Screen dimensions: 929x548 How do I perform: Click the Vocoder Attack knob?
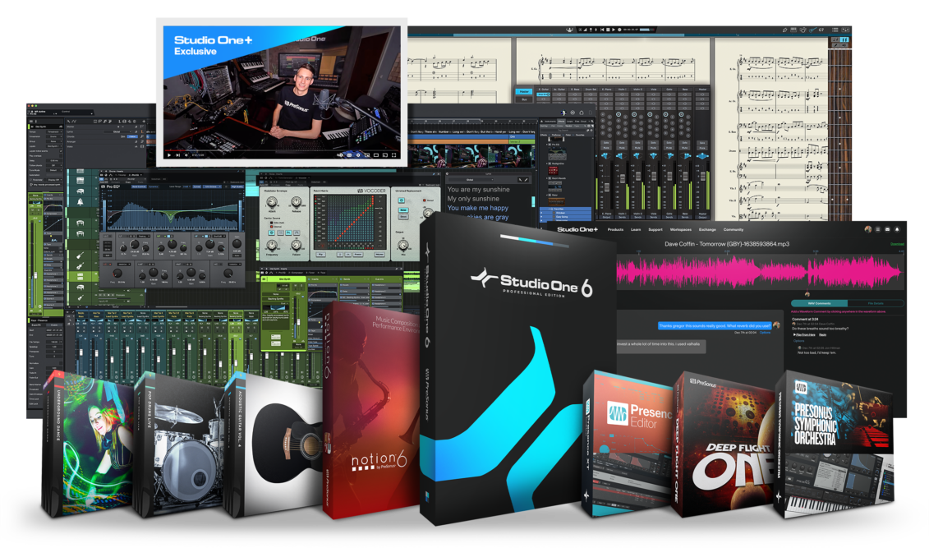tap(273, 203)
